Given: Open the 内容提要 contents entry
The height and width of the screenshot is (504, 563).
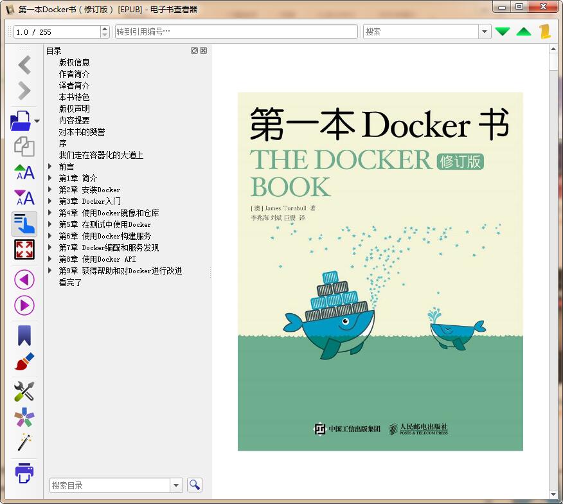Looking at the screenshot, I should pyautogui.click(x=75, y=120).
